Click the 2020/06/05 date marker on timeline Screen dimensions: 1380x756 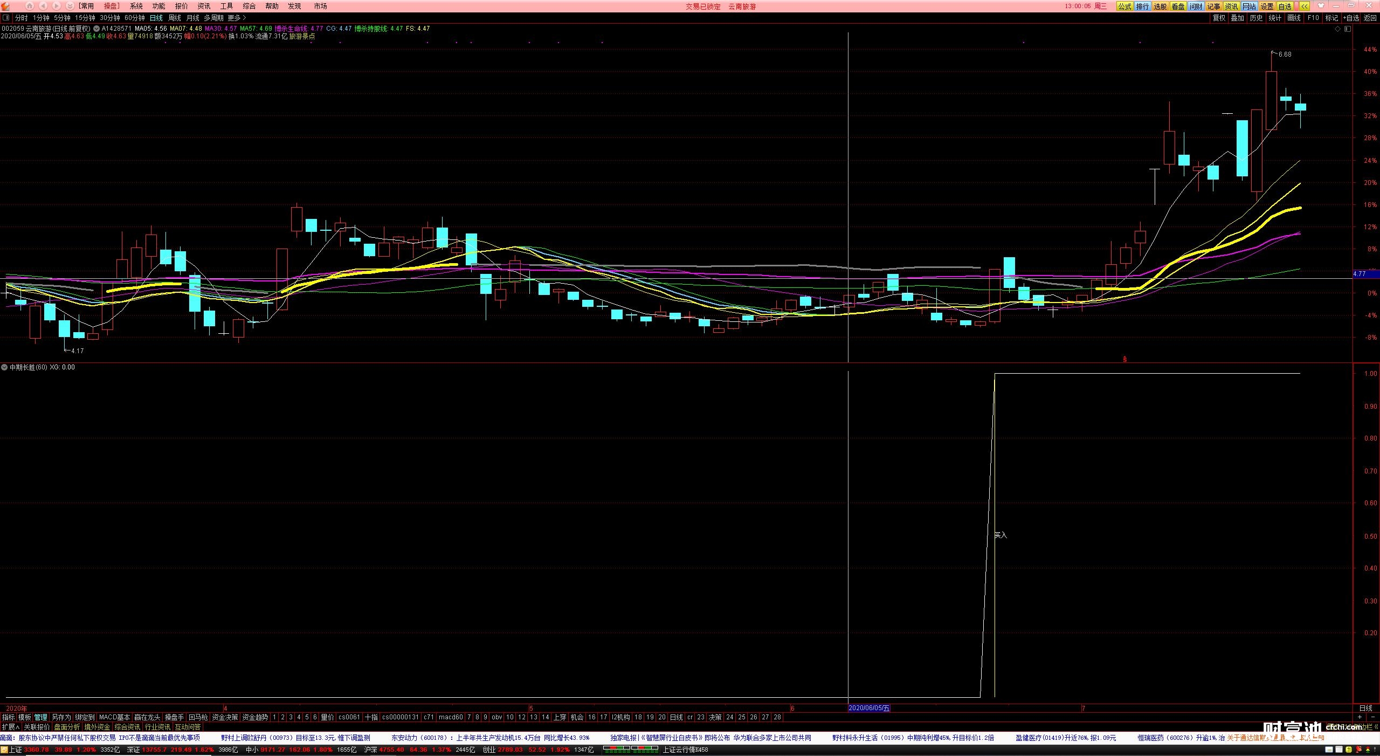[868, 708]
